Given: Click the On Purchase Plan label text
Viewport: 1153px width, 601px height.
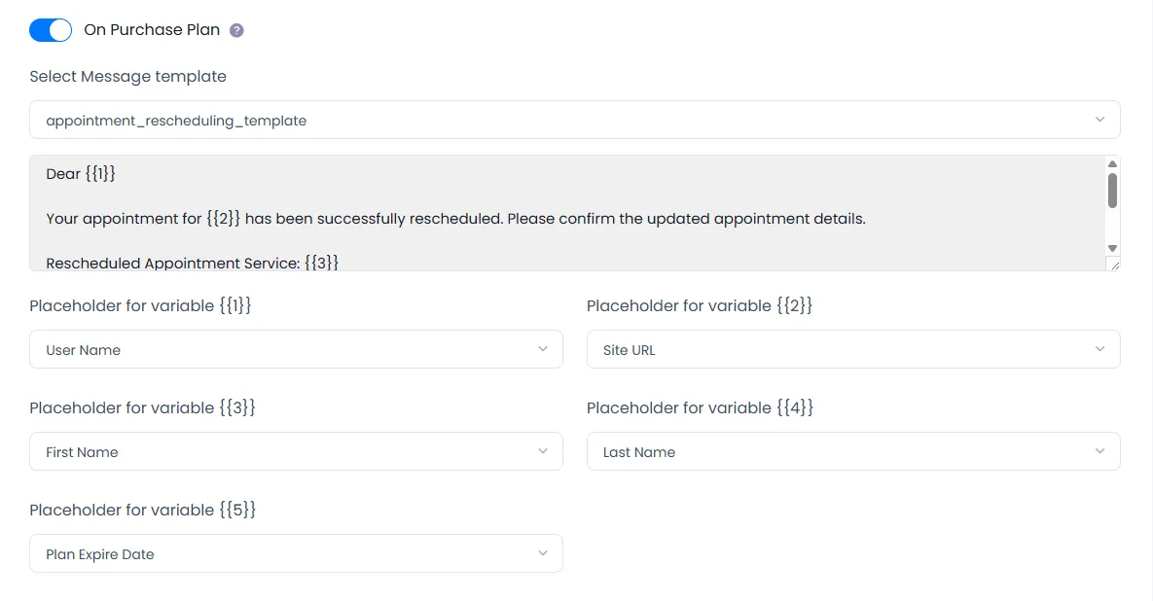Looking at the screenshot, I should [x=150, y=30].
